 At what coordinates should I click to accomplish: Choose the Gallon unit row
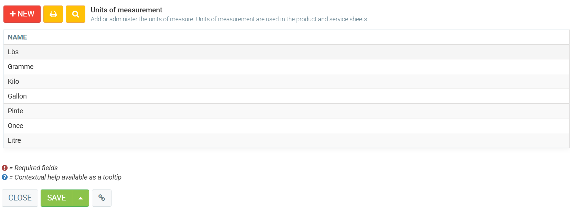[x=17, y=96]
